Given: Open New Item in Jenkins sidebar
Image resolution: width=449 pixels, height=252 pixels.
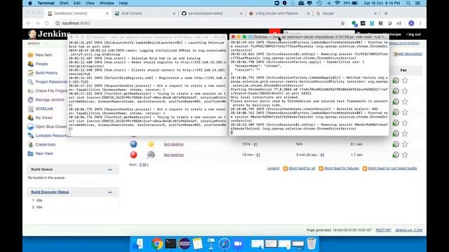Looking at the screenshot, I should tap(43, 55).
